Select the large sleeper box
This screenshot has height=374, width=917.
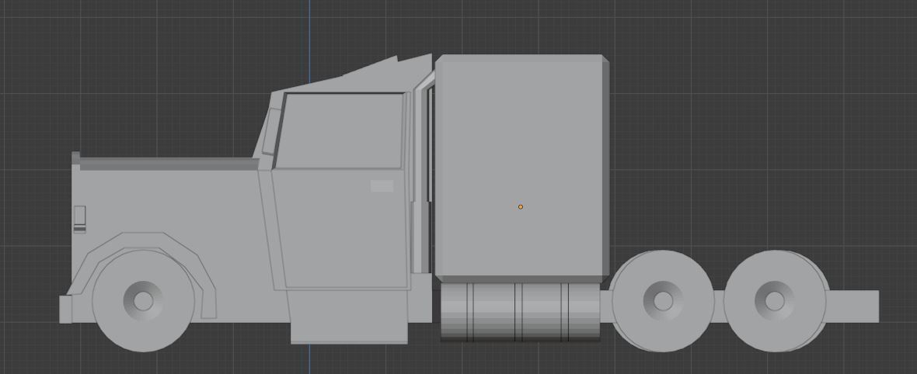(x=522, y=169)
